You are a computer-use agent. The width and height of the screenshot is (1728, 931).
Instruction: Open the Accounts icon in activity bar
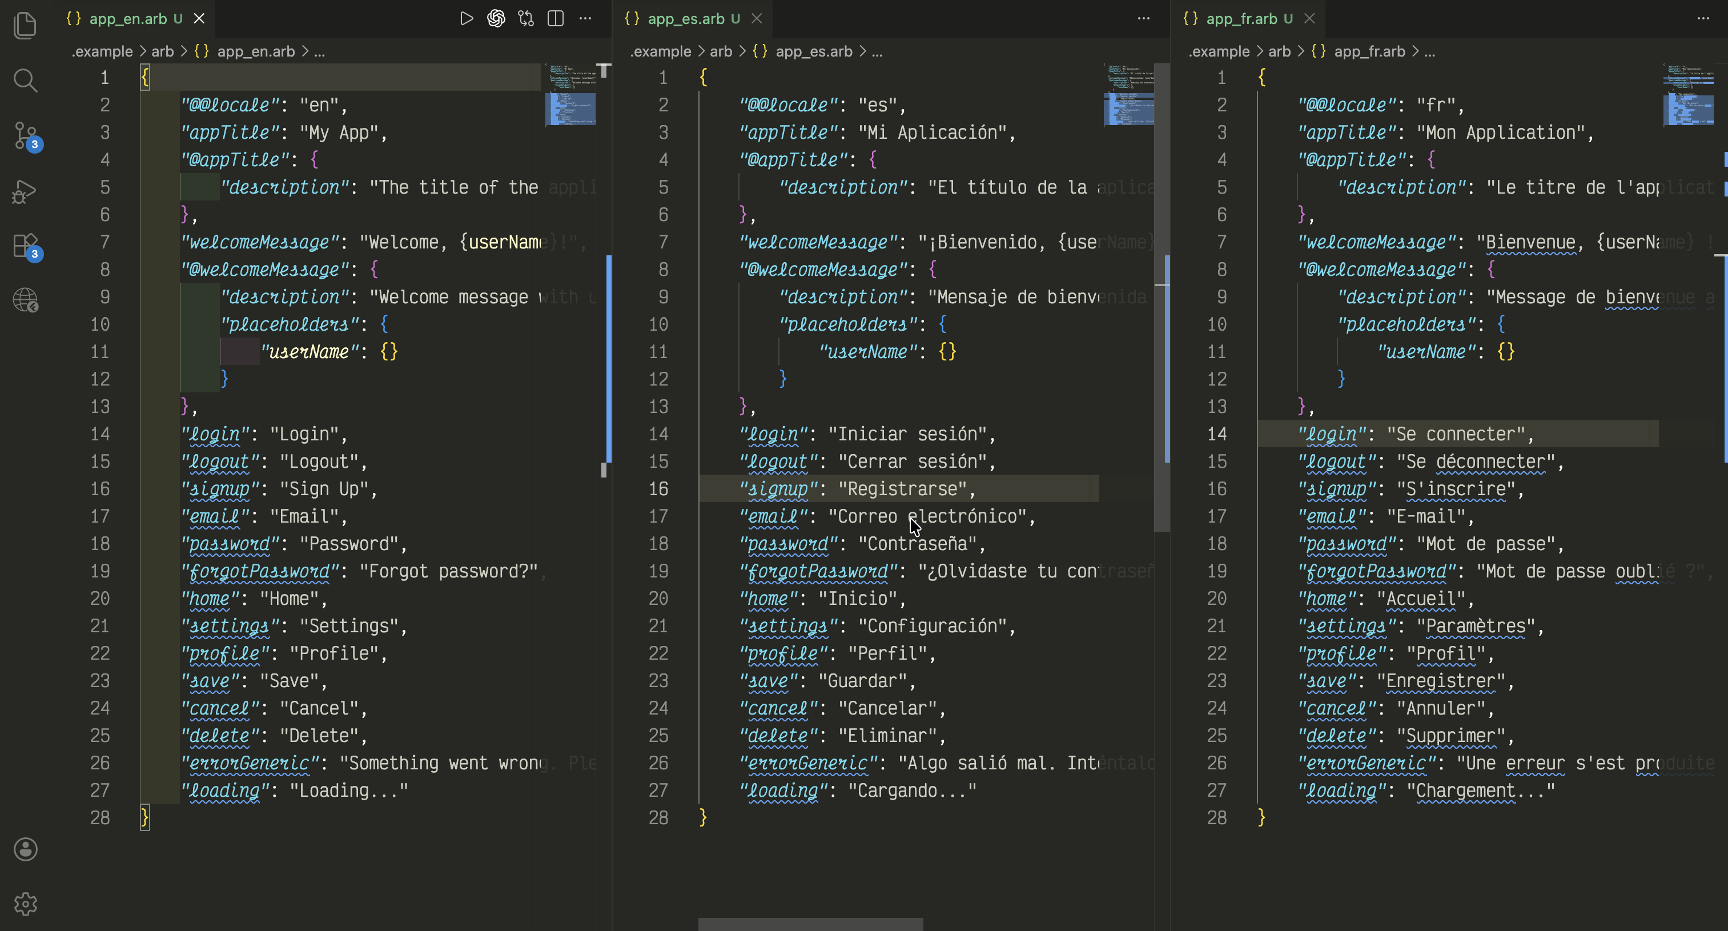(26, 849)
